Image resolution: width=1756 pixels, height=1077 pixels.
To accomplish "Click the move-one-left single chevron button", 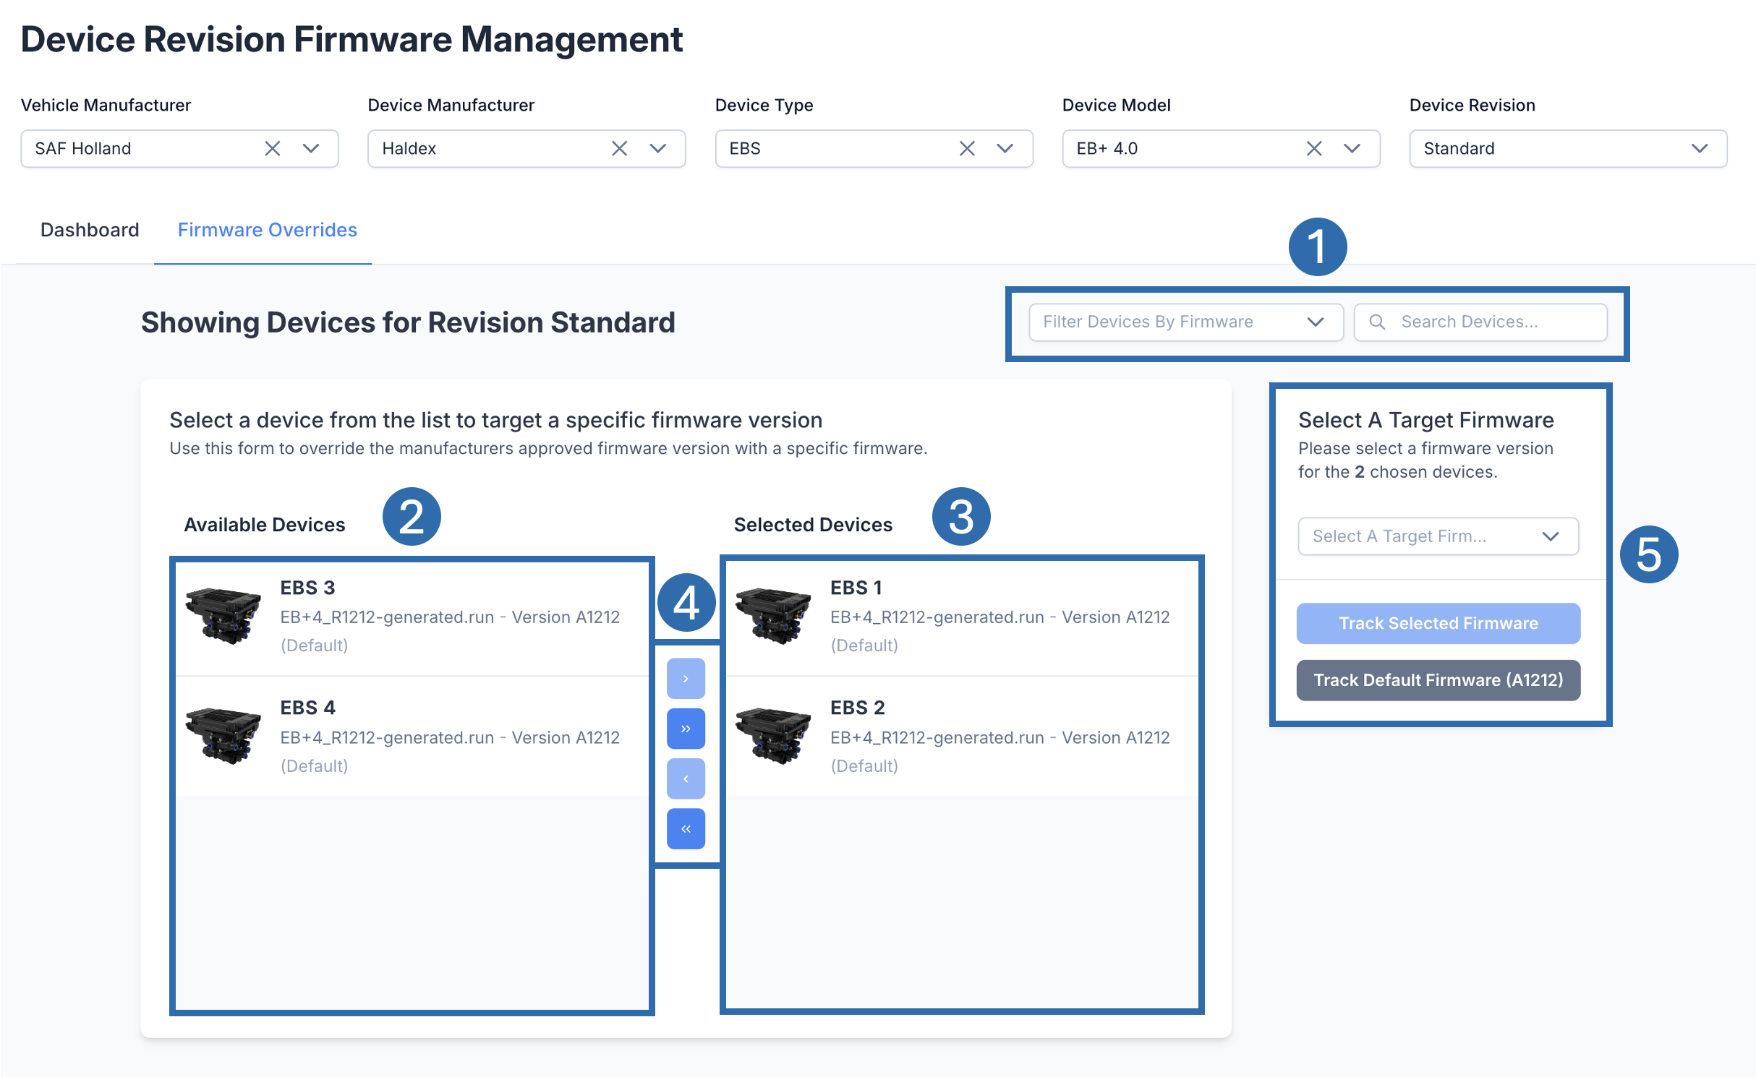I will [x=685, y=778].
